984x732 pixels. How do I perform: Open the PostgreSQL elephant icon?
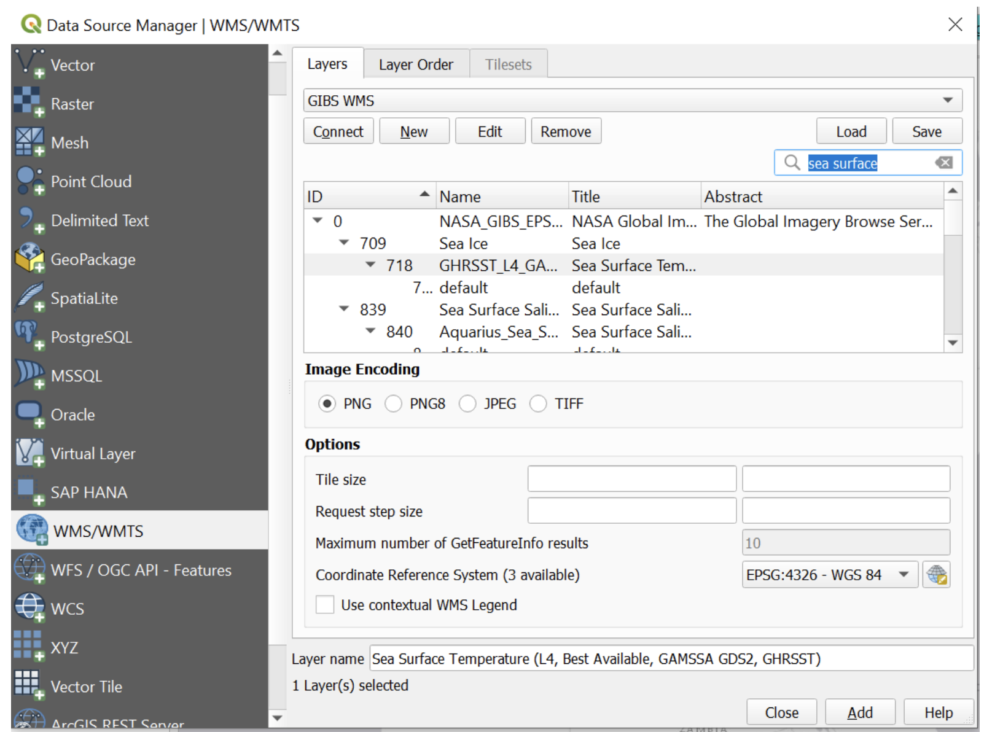click(29, 336)
